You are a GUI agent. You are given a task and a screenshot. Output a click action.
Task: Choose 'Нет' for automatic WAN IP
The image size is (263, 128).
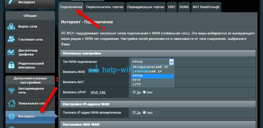pos(144,112)
